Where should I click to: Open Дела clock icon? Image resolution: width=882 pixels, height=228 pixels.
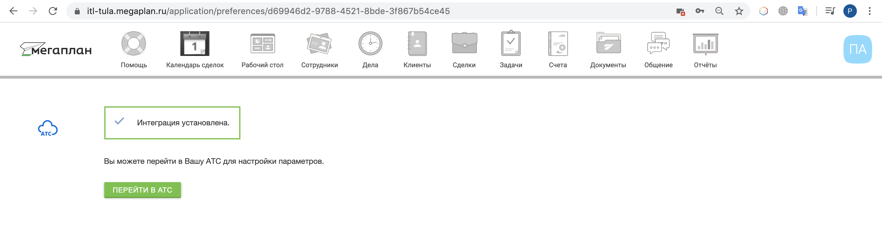[370, 43]
